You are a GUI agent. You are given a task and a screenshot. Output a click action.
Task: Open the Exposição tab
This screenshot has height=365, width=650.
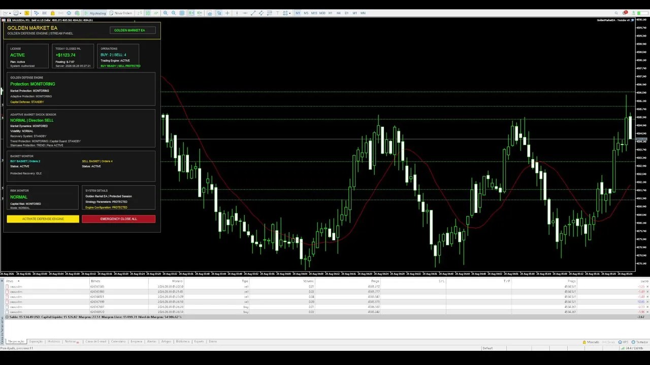[x=36, y=342]
